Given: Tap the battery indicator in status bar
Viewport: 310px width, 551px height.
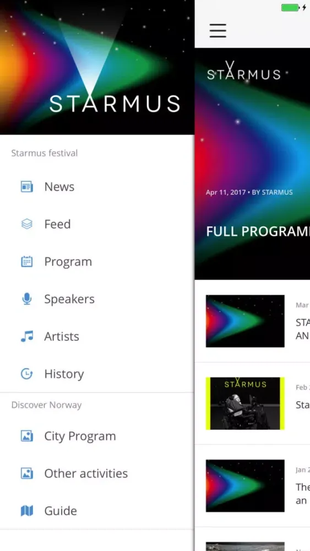Looking at the screenshot, I should [290, 7].
